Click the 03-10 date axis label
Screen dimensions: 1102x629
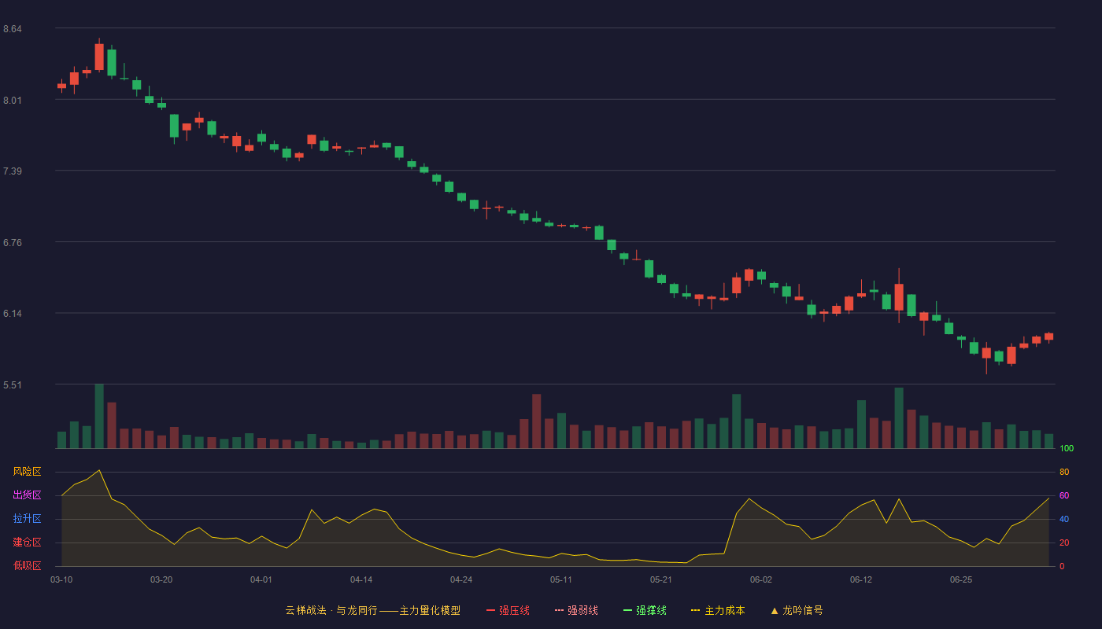click(x=61, y=579)
